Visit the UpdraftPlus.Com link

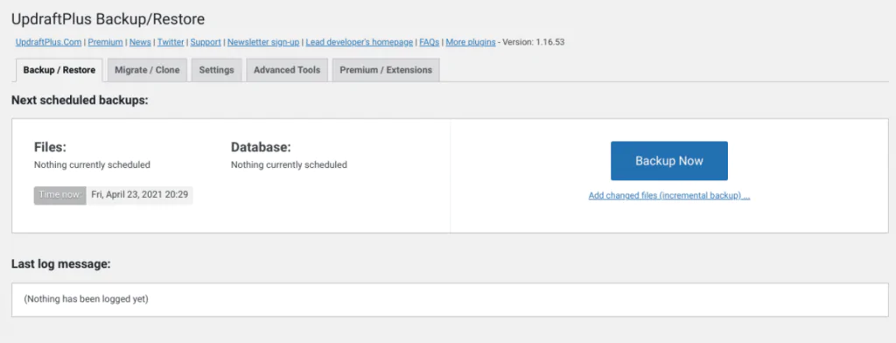(x=49, y=42)
